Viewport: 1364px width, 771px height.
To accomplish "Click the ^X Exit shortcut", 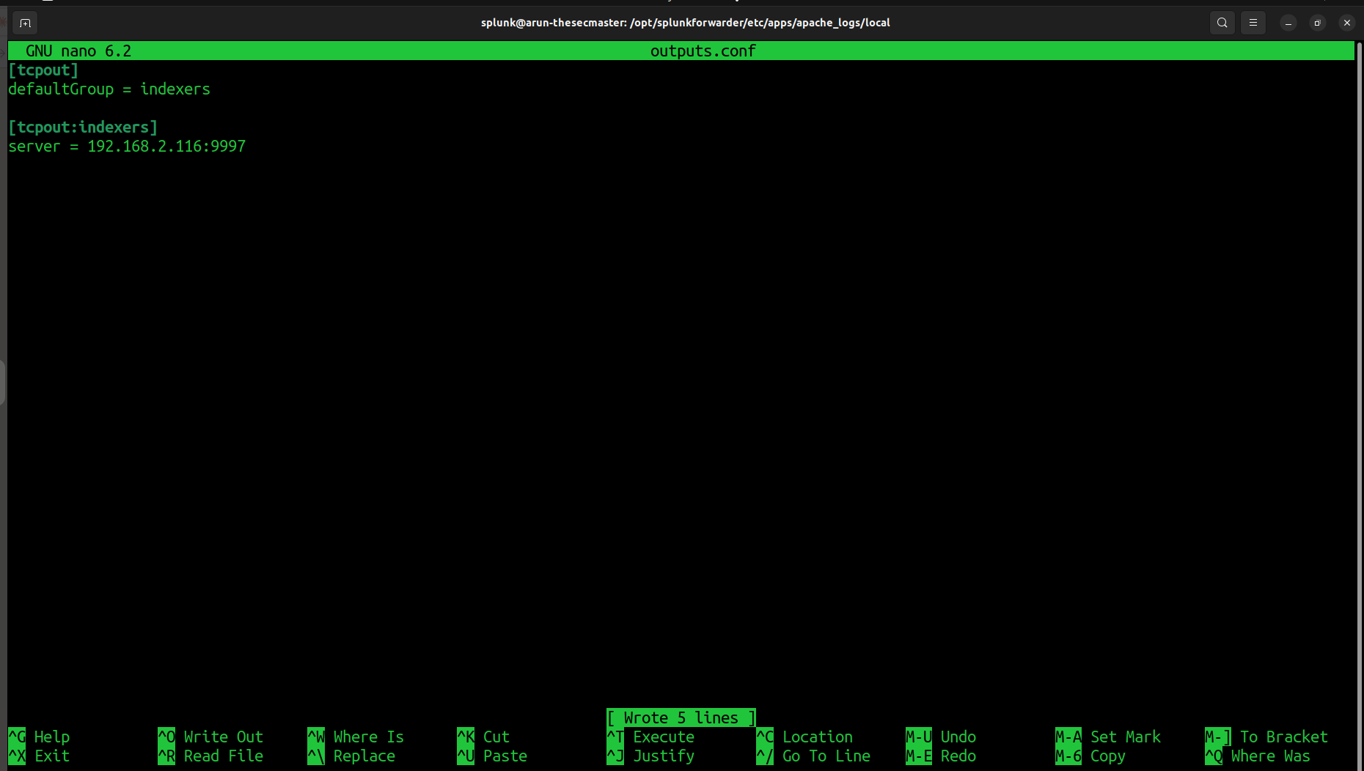I will 39,756.
